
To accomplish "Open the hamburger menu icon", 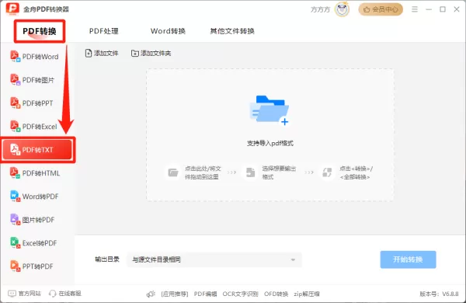I will 415,9.
